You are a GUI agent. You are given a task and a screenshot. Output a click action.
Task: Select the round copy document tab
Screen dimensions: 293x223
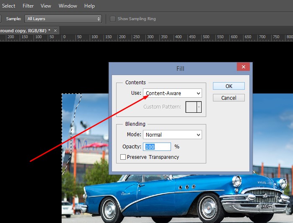coord(25,31)
